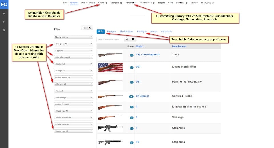Viewport: 274px width, 148px height.
Task: Open the 027 model link
Action: tap(138, 82)
